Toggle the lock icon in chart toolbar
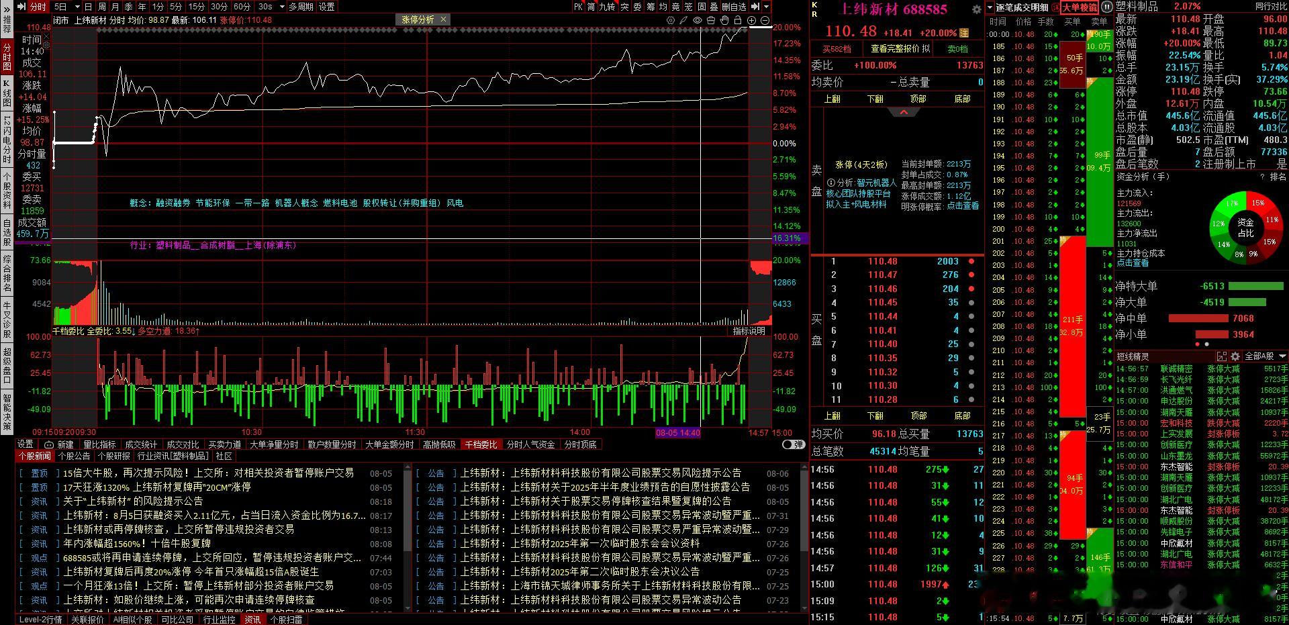This screenshot has width=1289, height=625. click(x=738, y=20)
